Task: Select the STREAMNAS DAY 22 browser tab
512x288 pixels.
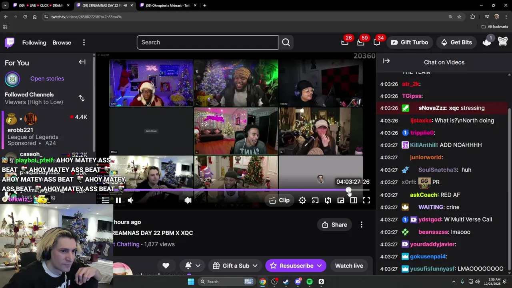Action: (105, 6)
